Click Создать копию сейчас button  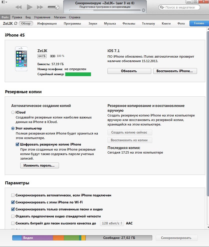130,133
